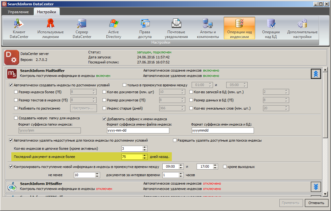
Task: Click the Настроить... button
Action: 83,108
